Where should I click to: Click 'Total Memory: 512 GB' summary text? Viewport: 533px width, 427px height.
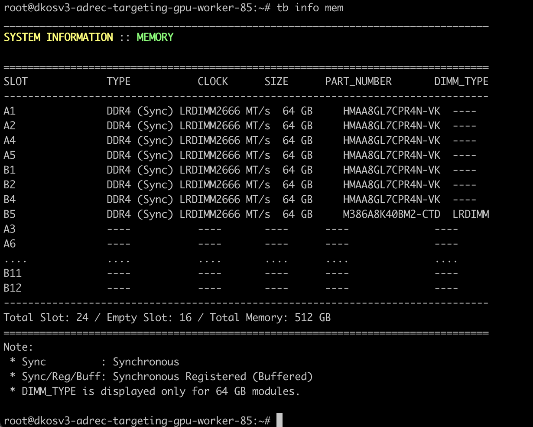click(x=270, y=318)
